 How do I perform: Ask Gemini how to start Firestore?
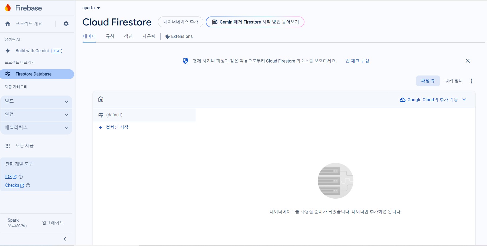pos(255,22)
